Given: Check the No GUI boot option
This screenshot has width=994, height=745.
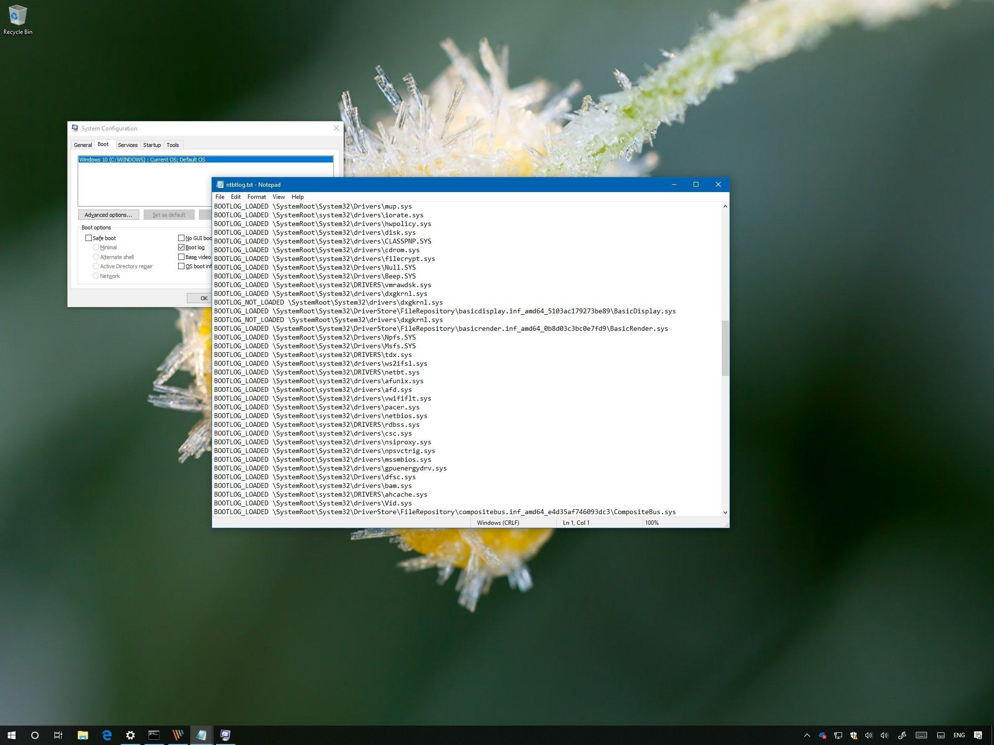Looking at the screenshot, I should tap(181, 238).
